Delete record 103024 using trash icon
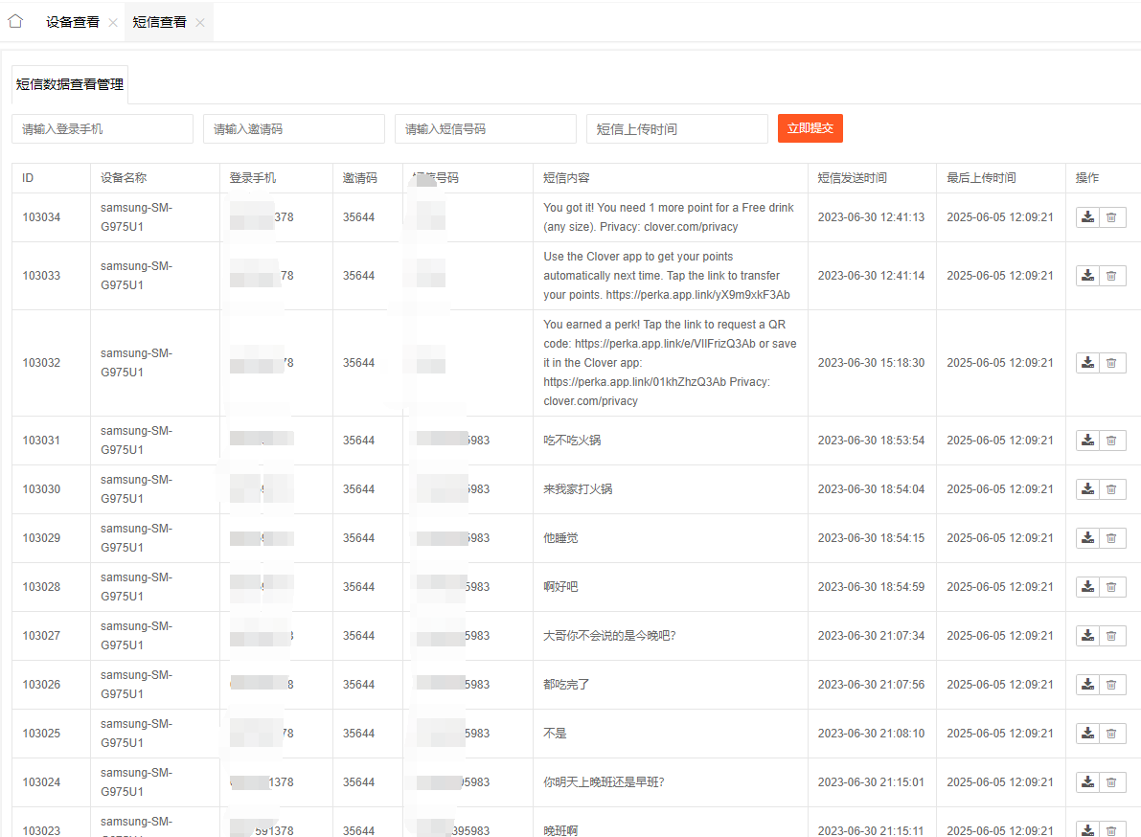Image resolution: width=1141 pixels, height=837 pixels. 1111,782
